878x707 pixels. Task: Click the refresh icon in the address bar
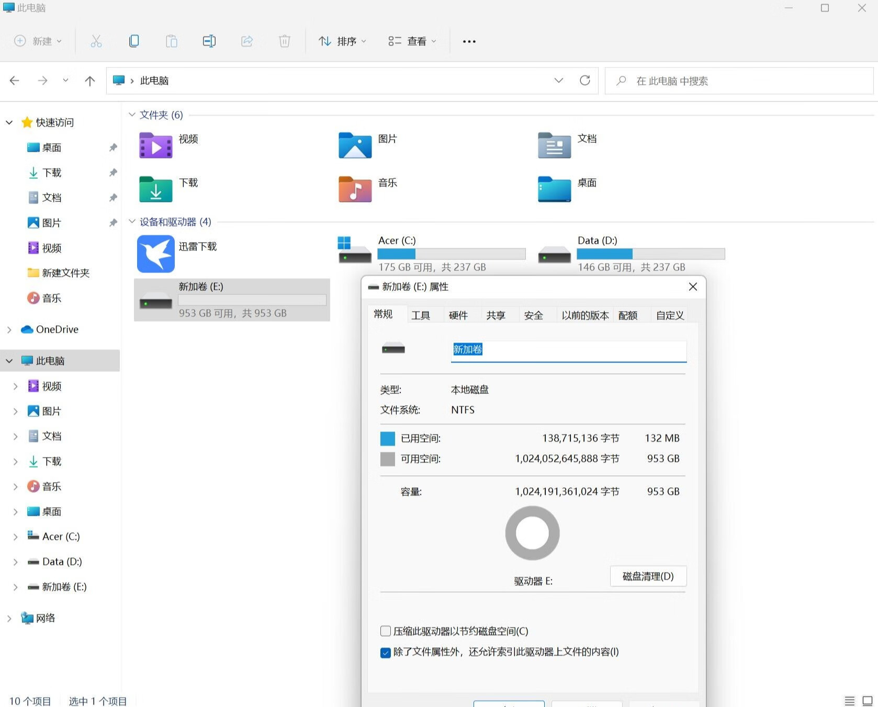[x=585, y=81]
